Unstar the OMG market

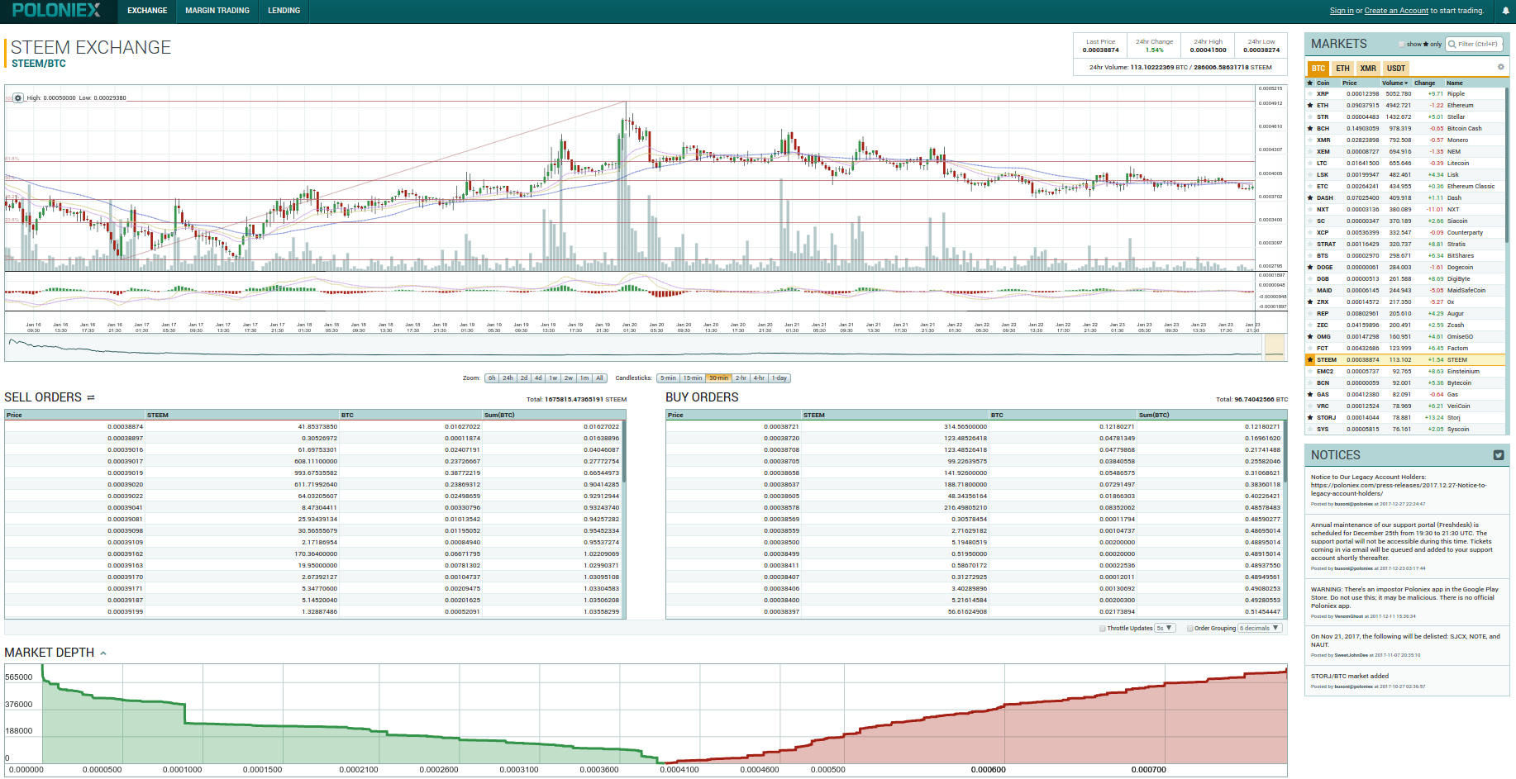[x=1310, y=337]
